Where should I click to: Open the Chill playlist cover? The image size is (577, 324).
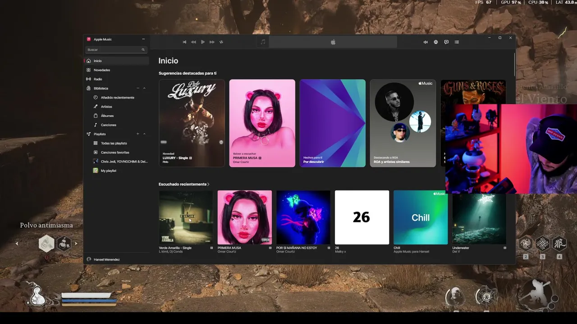coord(421,217)
